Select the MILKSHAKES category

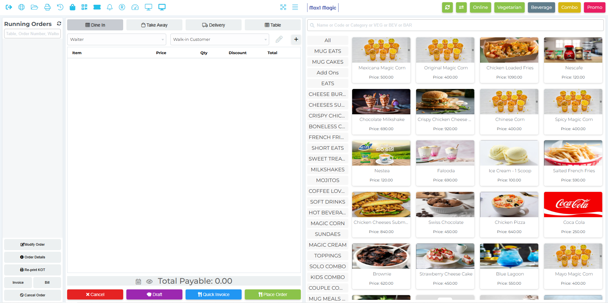327,170
